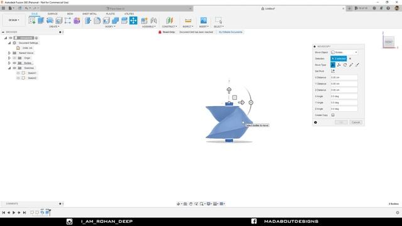Click the X Distance input field

pos(344,77)
